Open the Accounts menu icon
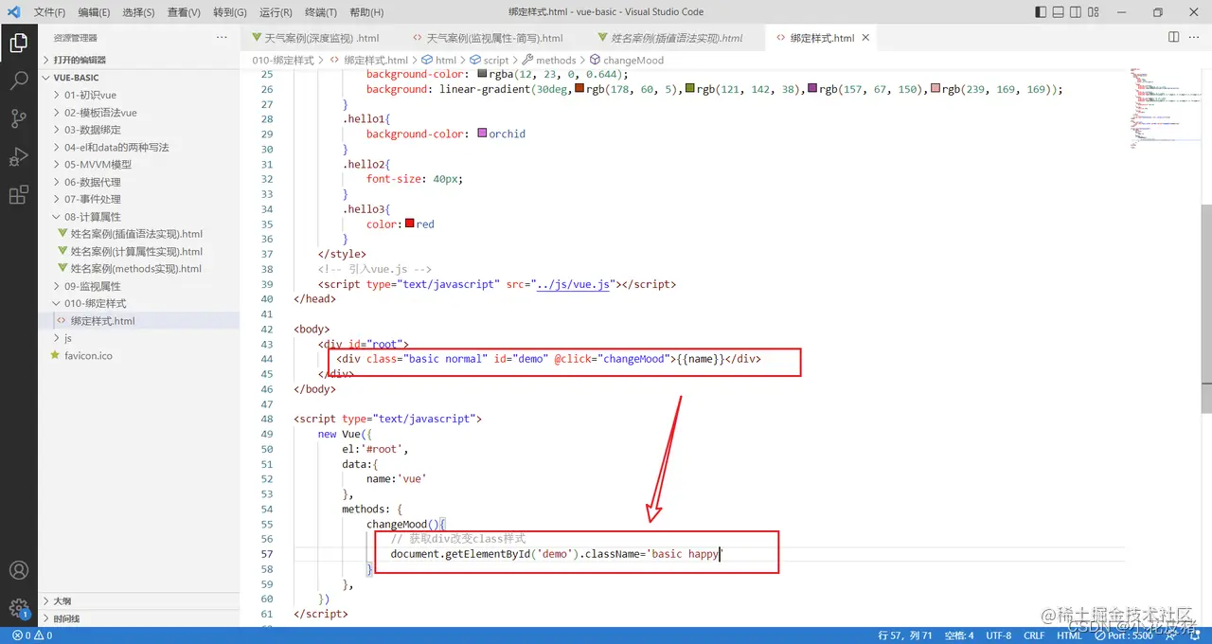 18,571
